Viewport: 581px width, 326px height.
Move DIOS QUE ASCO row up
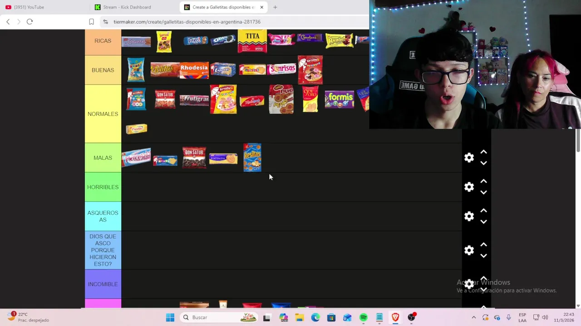coord(484,245)
